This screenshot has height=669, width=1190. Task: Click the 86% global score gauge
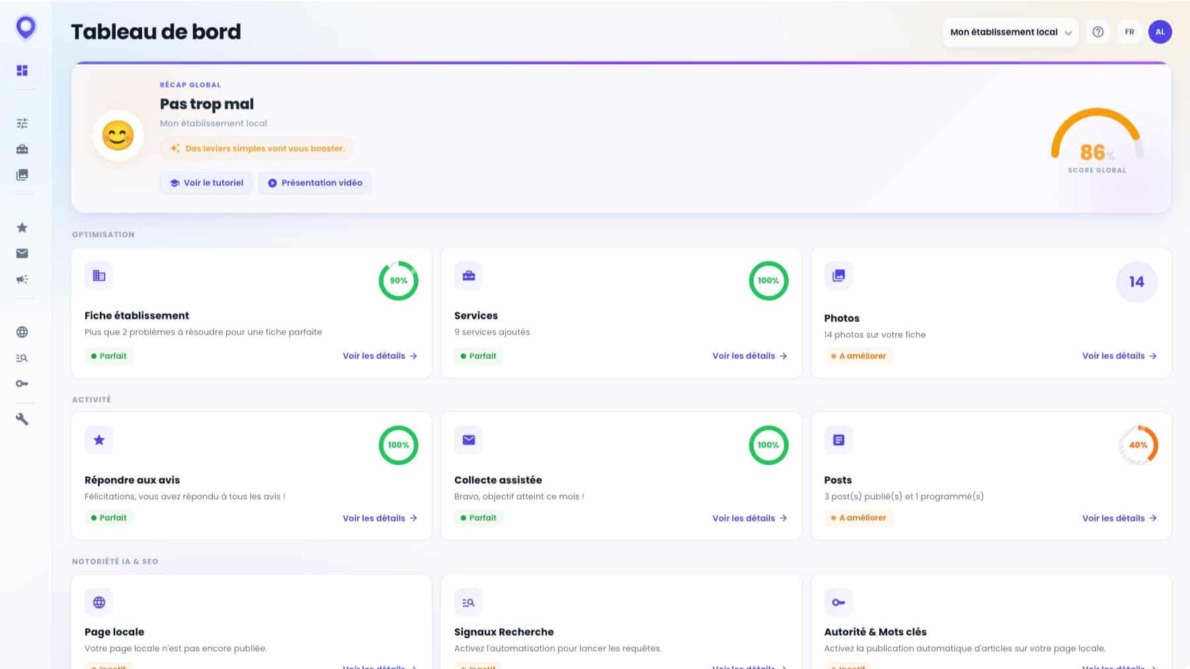[1097, 140]
